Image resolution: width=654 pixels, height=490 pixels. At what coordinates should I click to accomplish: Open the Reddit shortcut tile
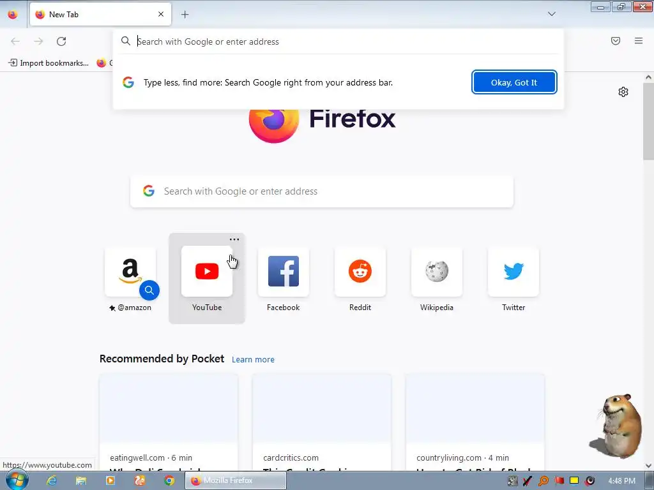360,279
